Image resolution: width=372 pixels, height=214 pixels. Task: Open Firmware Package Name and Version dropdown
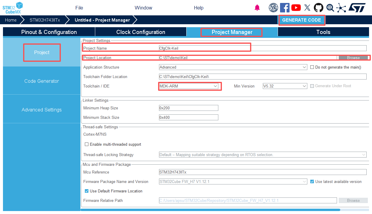[233, 181]
